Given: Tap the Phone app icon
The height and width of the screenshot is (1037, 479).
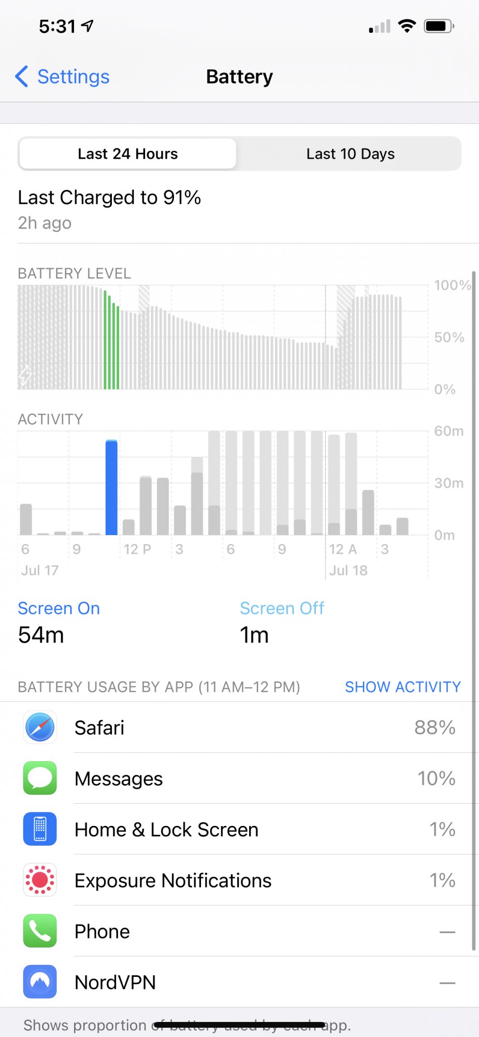Looking at the screenshot, I should pyautogui.click(x=40, y=931).
